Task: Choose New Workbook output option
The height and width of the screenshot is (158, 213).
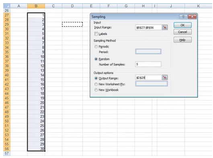Action: point(96,90)
